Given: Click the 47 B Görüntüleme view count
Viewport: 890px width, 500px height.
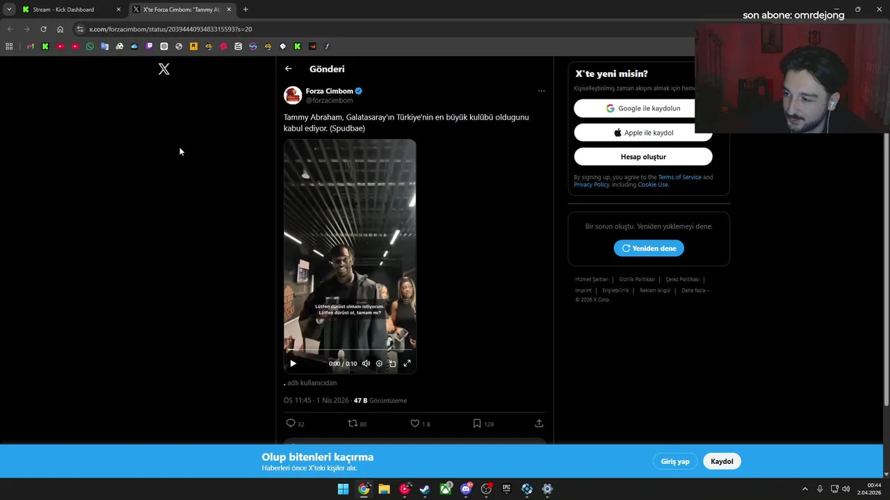Looking at the screenshot, I should (380, 401).
